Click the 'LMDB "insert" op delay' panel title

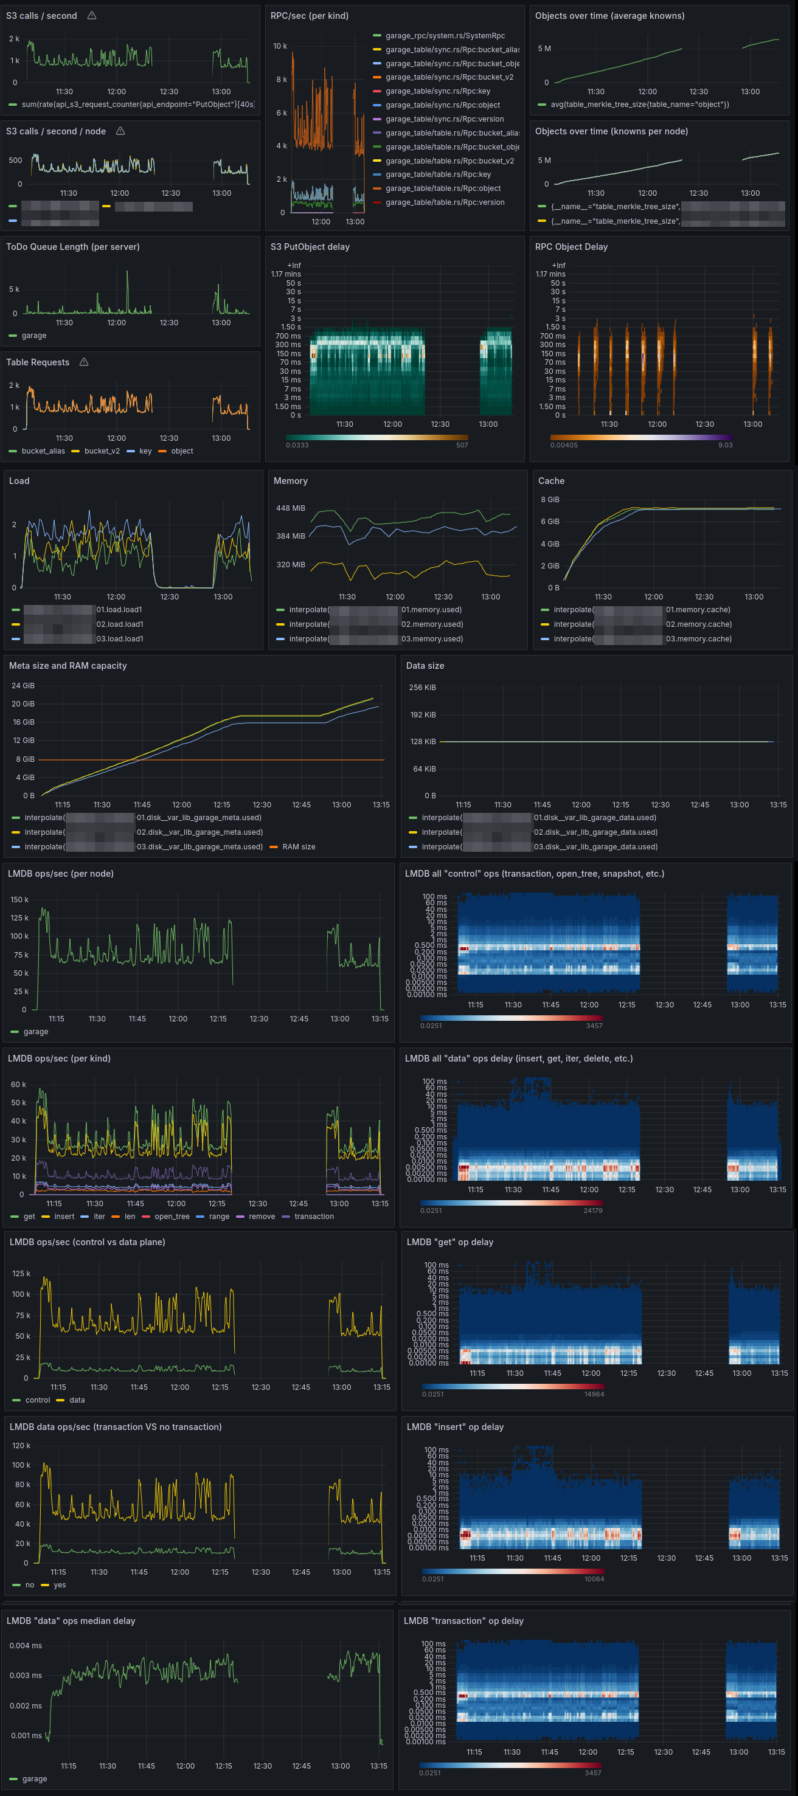pyautogui.click(x=456, y=1426)
